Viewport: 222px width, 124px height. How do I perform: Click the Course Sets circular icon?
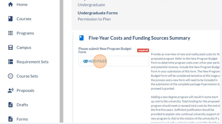point(11,76)
